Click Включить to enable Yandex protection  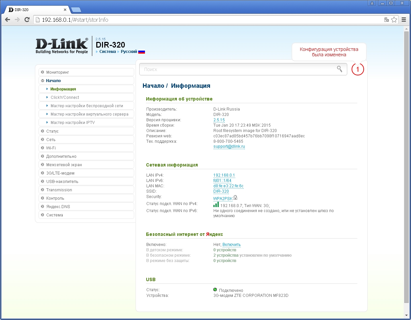(232, 244)
